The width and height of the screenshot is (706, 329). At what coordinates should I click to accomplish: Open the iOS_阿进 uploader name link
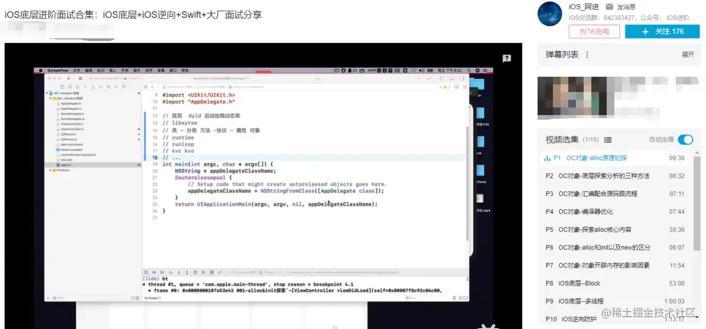point(583,6)
